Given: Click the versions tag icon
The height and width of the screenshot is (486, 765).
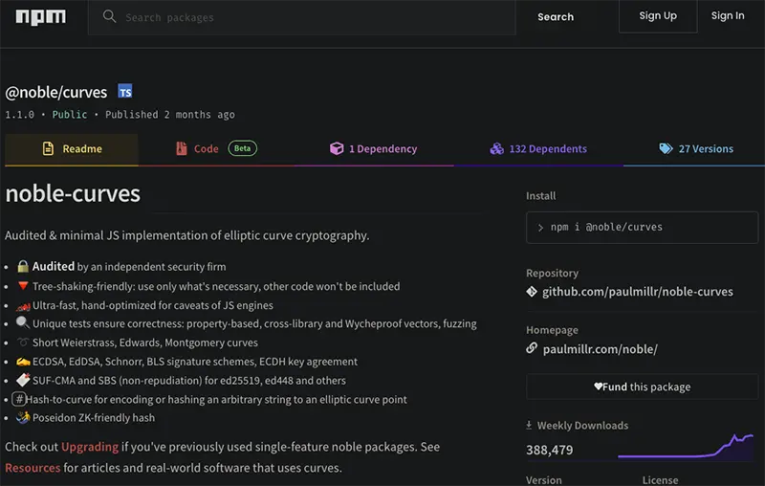Looking at the screenshot, I should (666, 148).
